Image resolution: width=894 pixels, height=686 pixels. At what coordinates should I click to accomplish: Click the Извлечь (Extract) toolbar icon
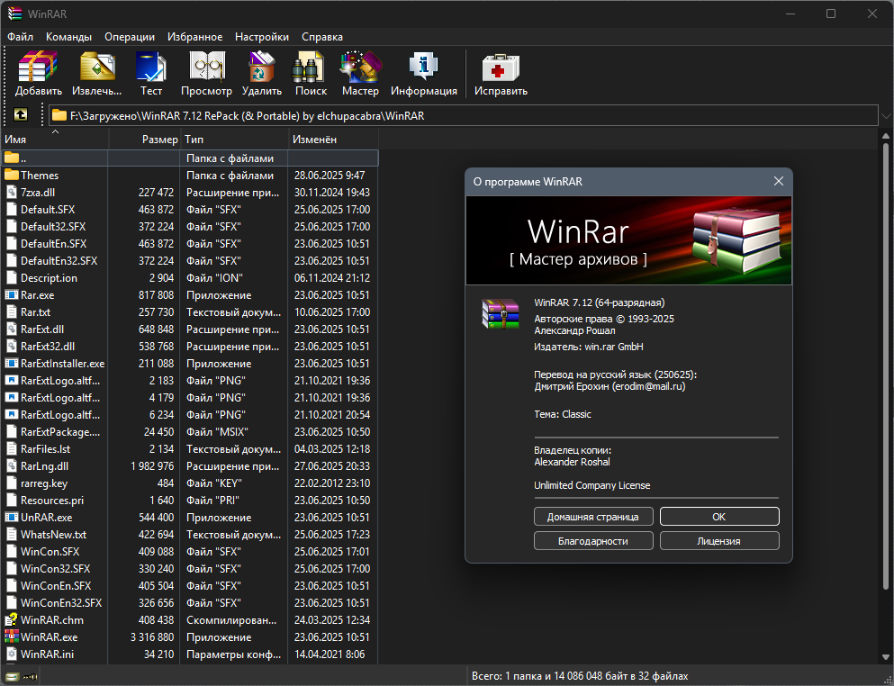point(97,73)
